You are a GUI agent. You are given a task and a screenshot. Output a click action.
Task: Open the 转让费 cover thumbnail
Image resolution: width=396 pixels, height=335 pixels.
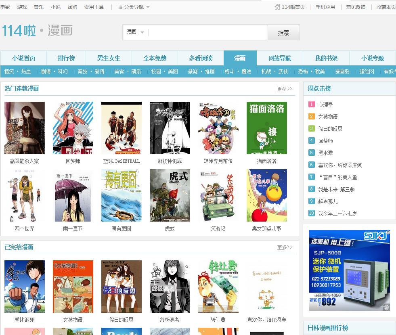pyautogui.click(x=218, y=287)
